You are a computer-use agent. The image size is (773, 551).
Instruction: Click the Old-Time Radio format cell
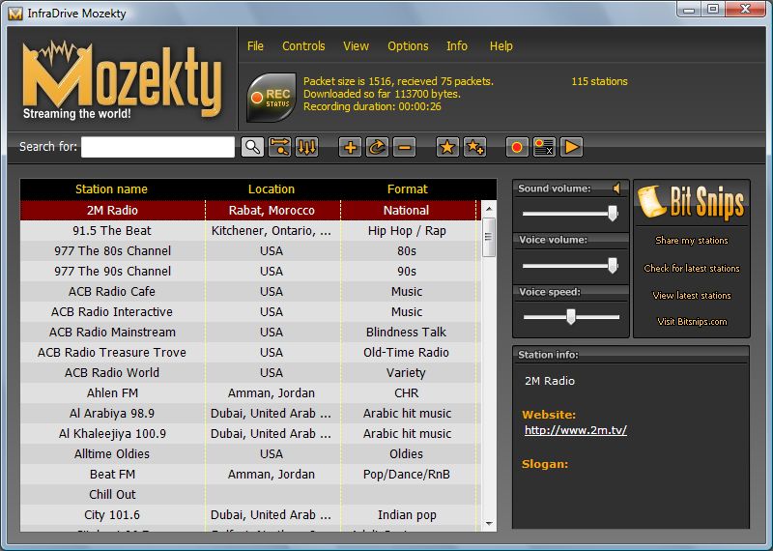[x=406, y=352]
